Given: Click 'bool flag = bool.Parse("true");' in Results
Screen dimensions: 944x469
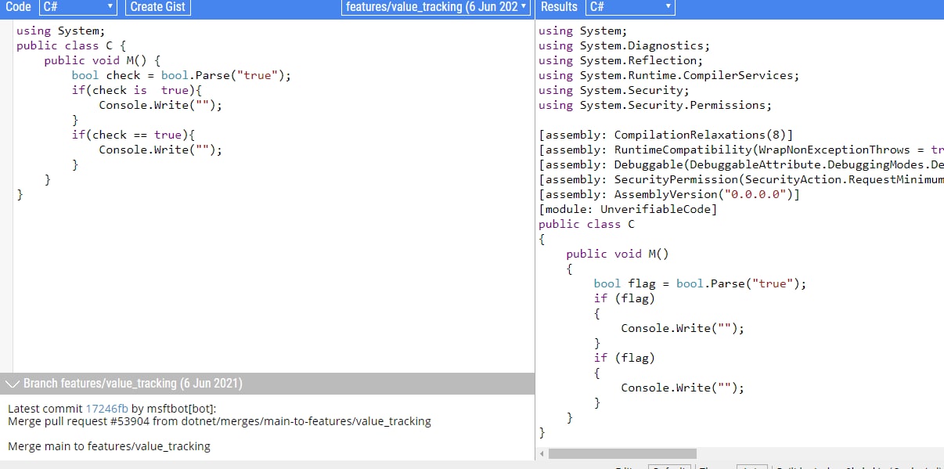Looking at the screenshot, I should pyautogui.click(x=700, y=283).
